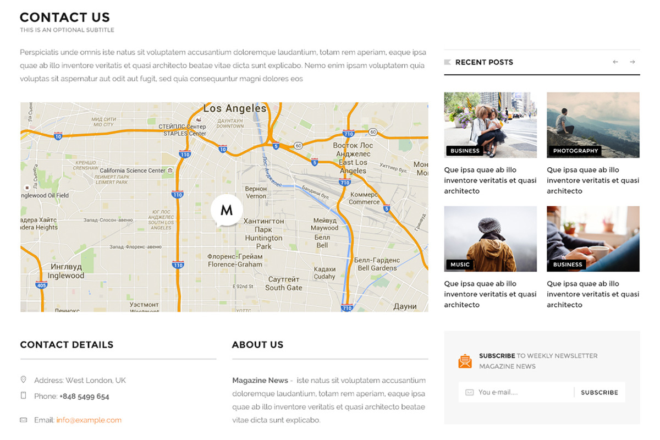Open post title under the Music thumbnail
Screen dimensions: 660x440
[x=490, y=294]
